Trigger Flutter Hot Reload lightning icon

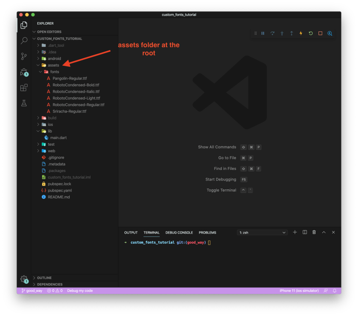301,33
